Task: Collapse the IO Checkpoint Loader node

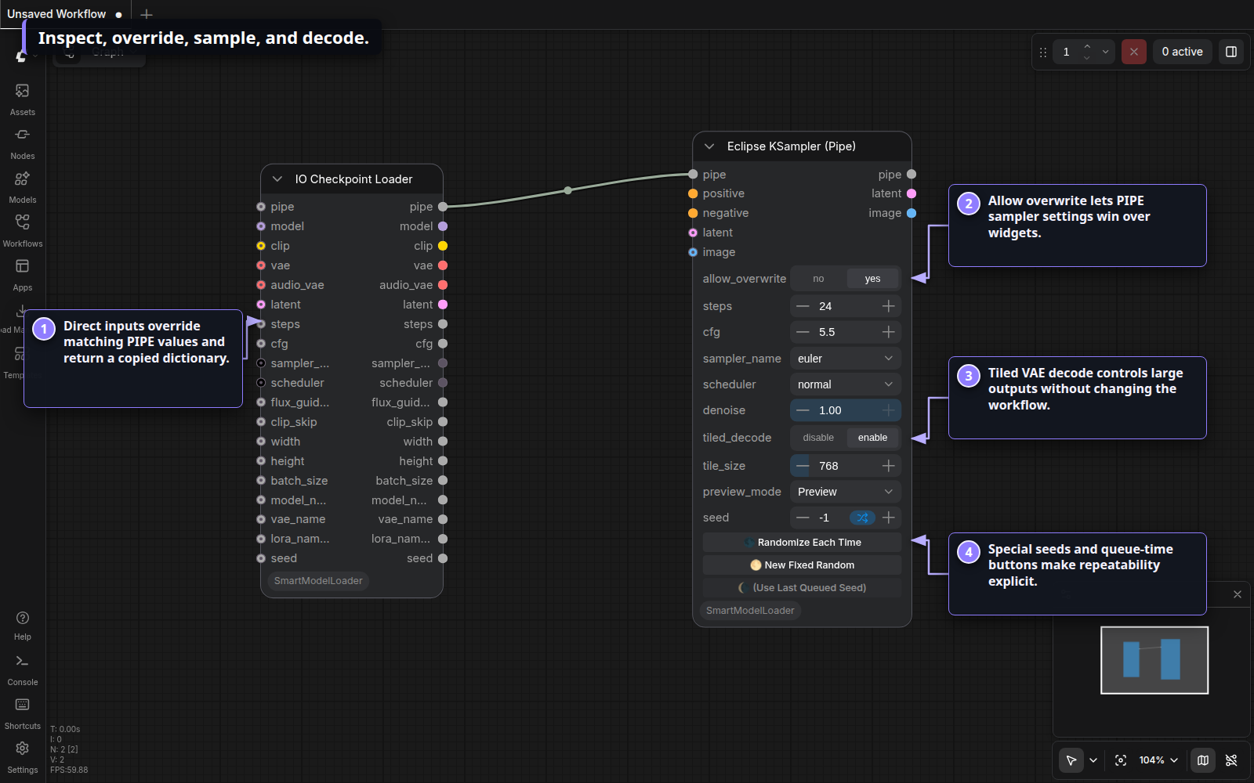Action: (x=277, y=179)
